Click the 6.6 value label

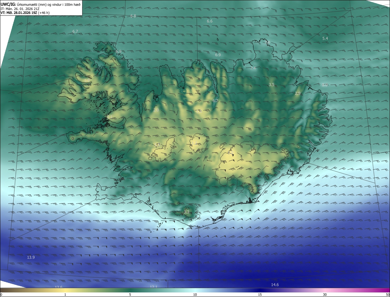click(210, 21)
